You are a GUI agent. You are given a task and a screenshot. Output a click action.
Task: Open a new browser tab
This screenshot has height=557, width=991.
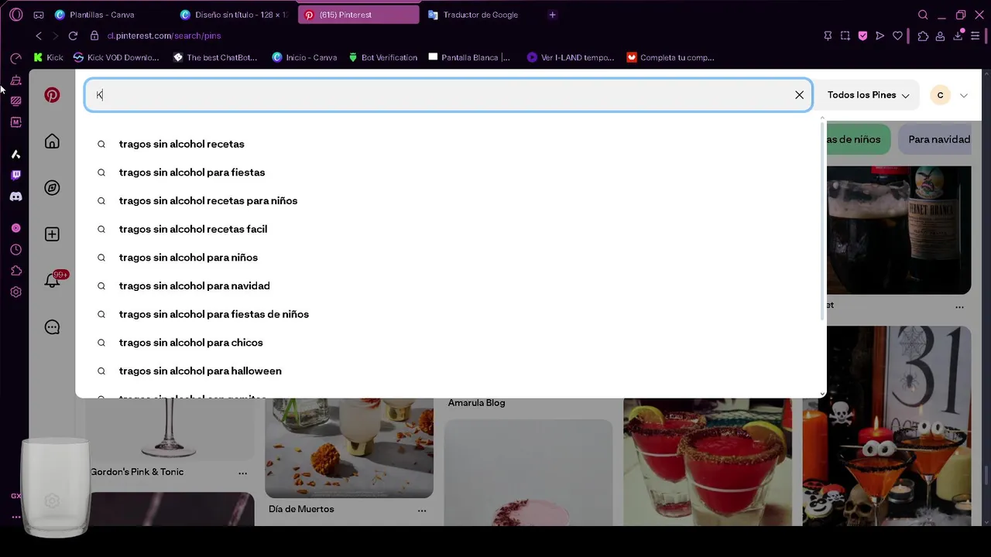point(552,15)
